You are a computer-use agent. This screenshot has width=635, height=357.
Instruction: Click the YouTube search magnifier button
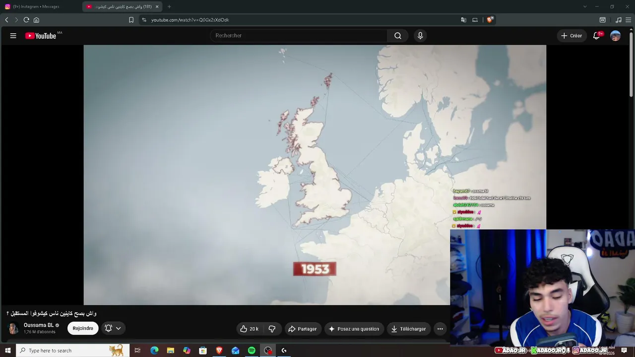click(398, 36)
